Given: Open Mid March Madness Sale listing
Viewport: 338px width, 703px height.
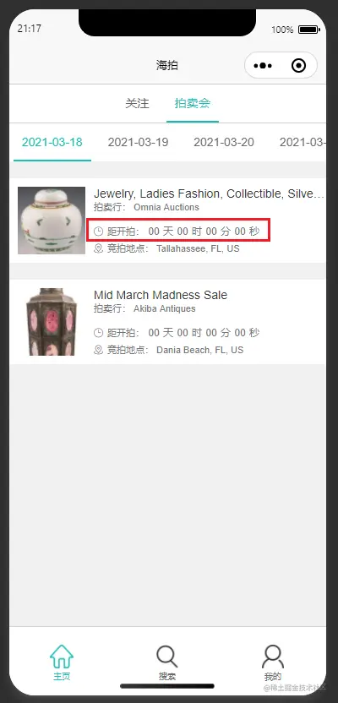Looking at the screenshot, I should (161, 295).
